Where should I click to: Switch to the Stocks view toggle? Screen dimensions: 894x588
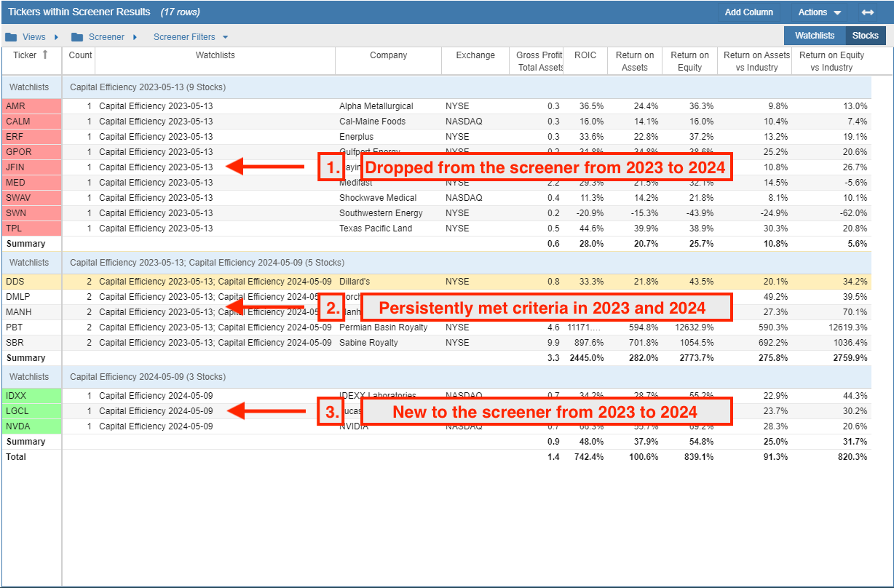tap(866, 36)
